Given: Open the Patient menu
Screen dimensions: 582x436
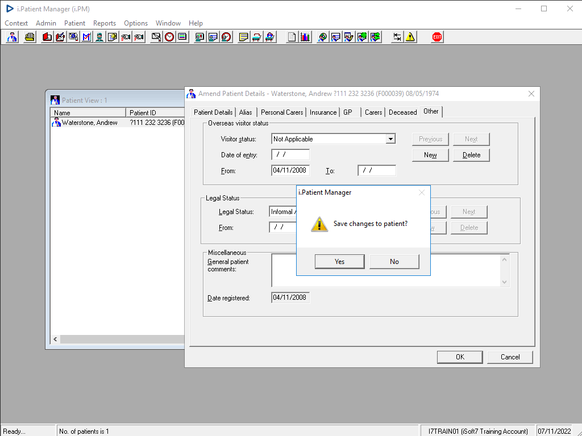Looking at the screenshot, I should pyautogui.click(x=74, y=23).
